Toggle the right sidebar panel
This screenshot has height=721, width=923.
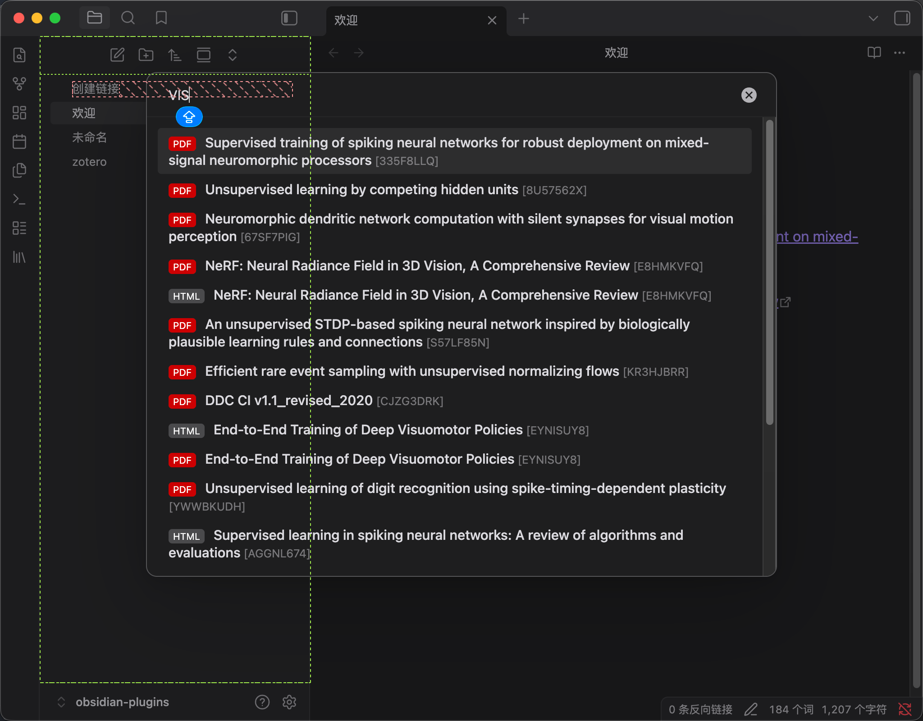(x=902, y=18)
